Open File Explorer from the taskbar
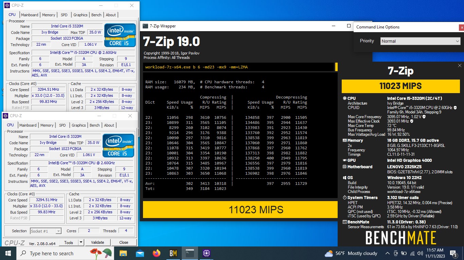The image size is (464, 260). (123, 253)
